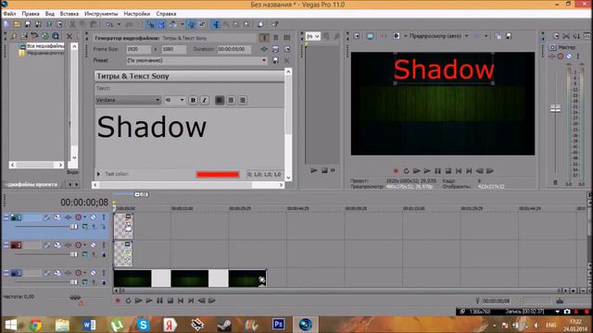Copy snapshot to clipboard in the preview window
Screen dimensions: 593x333
tap(498, 36)
